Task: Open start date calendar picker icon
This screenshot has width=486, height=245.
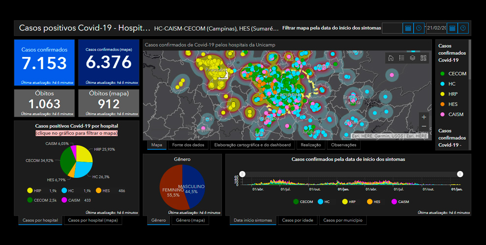Action: (x=408, y=28)
